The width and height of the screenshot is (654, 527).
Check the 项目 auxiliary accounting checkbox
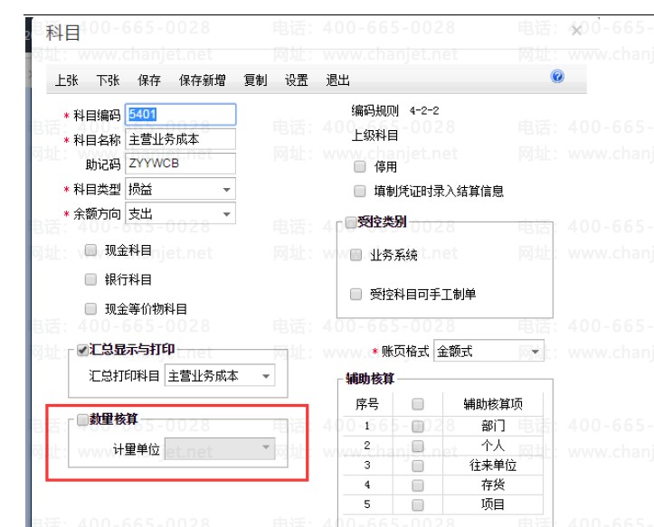click(x=418, y=504)
